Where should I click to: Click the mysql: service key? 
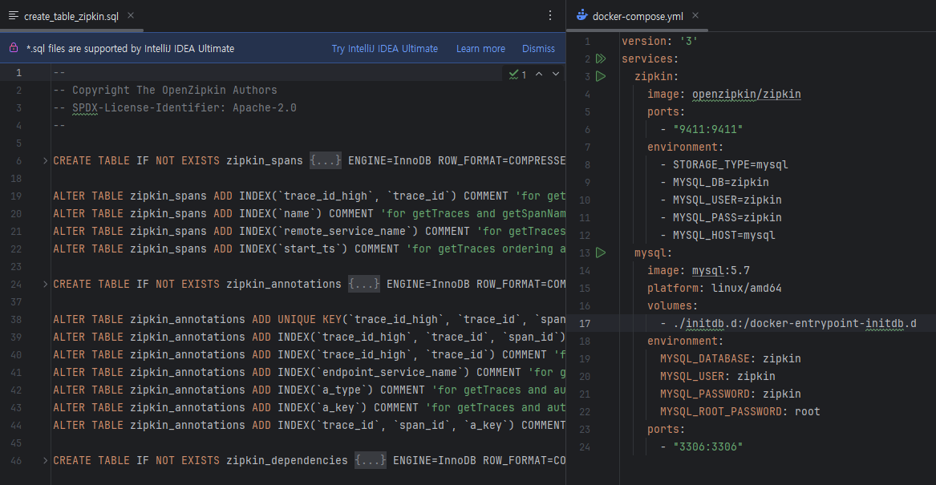pos(653,253)
